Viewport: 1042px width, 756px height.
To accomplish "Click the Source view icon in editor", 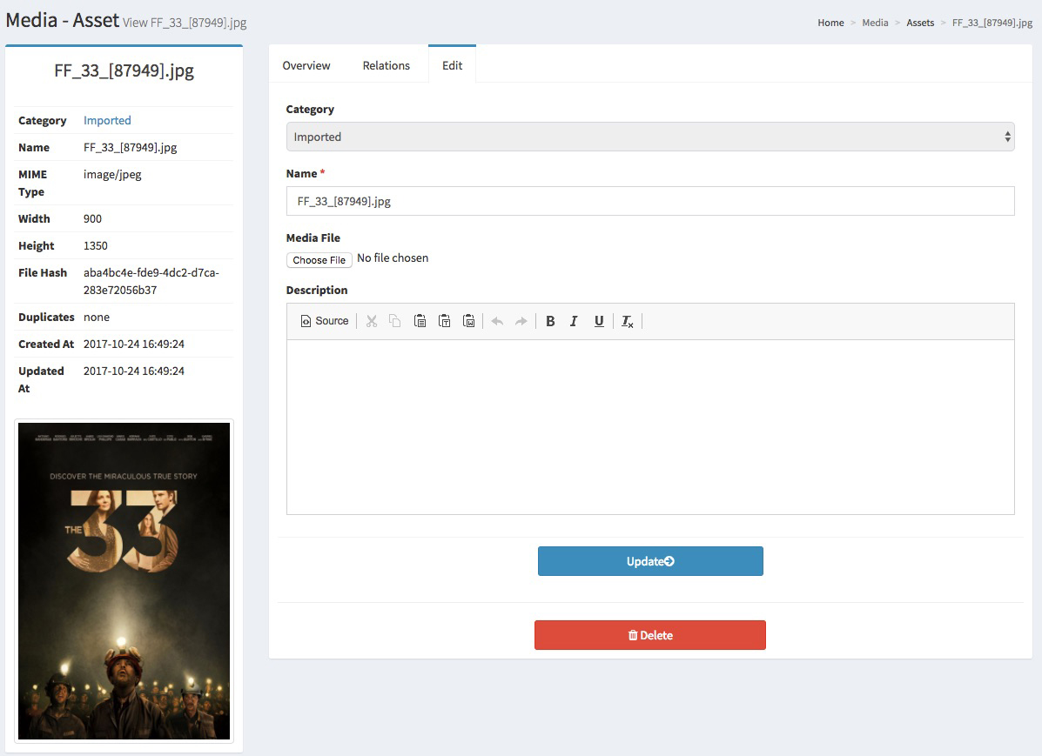I will click(324, 321).
